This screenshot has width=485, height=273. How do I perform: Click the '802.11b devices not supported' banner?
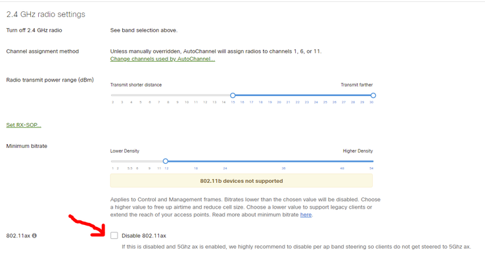[241, 181]
